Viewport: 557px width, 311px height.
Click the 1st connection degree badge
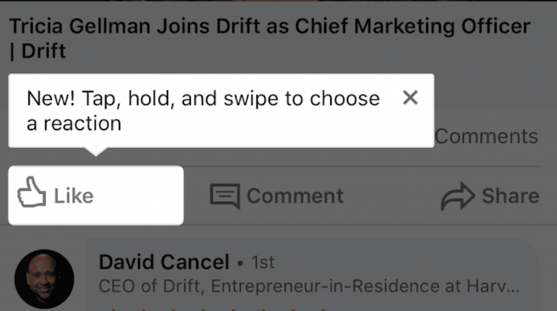pyautogui.click(x=263, y=262)
